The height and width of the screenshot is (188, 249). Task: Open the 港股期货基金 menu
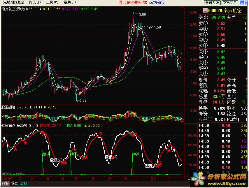[14, 2]
